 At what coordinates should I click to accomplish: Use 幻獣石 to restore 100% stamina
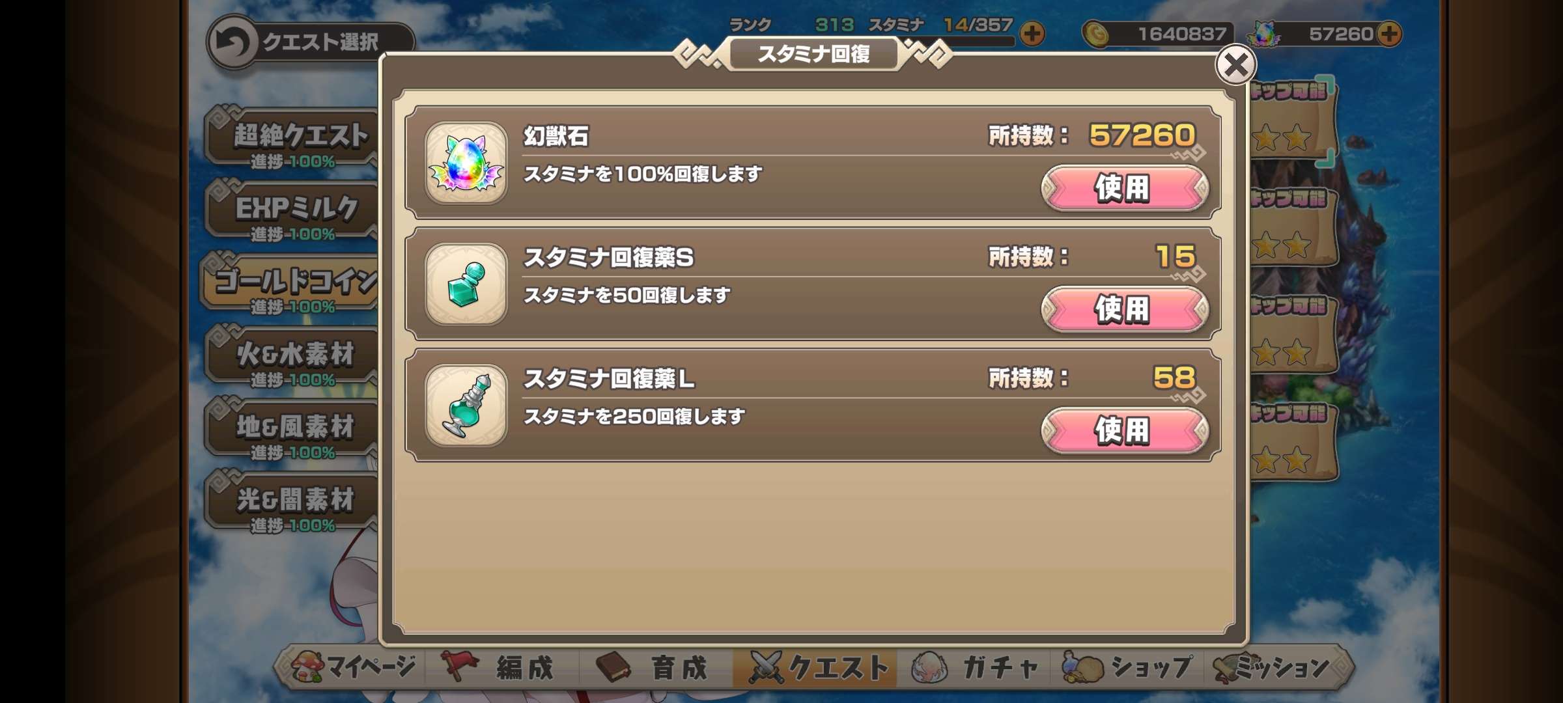pyautogui.click(x=1125, y=187)
